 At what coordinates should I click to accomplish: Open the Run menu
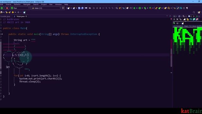51,4
